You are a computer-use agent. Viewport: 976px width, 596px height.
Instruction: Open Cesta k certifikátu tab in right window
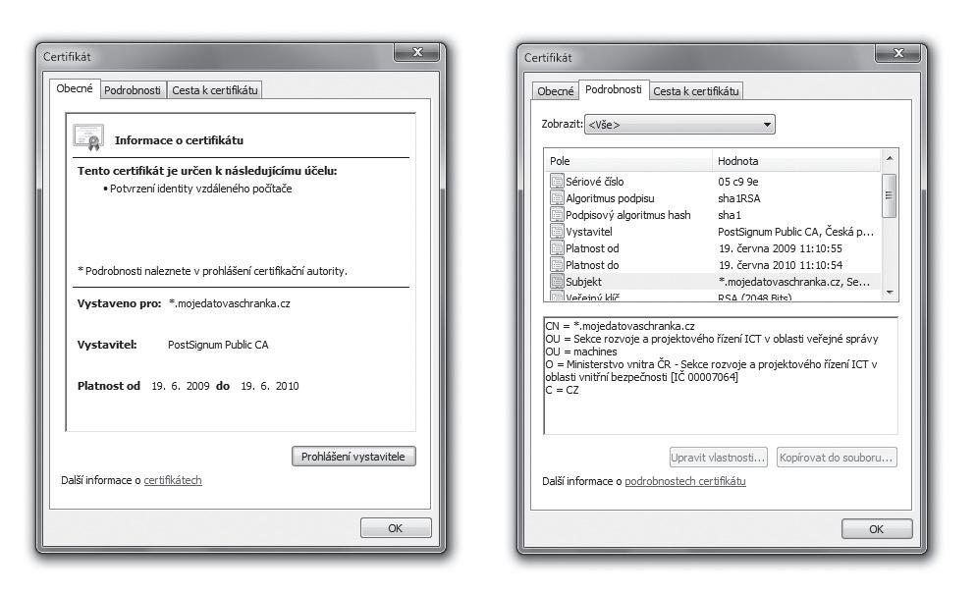tap(696, 91)
